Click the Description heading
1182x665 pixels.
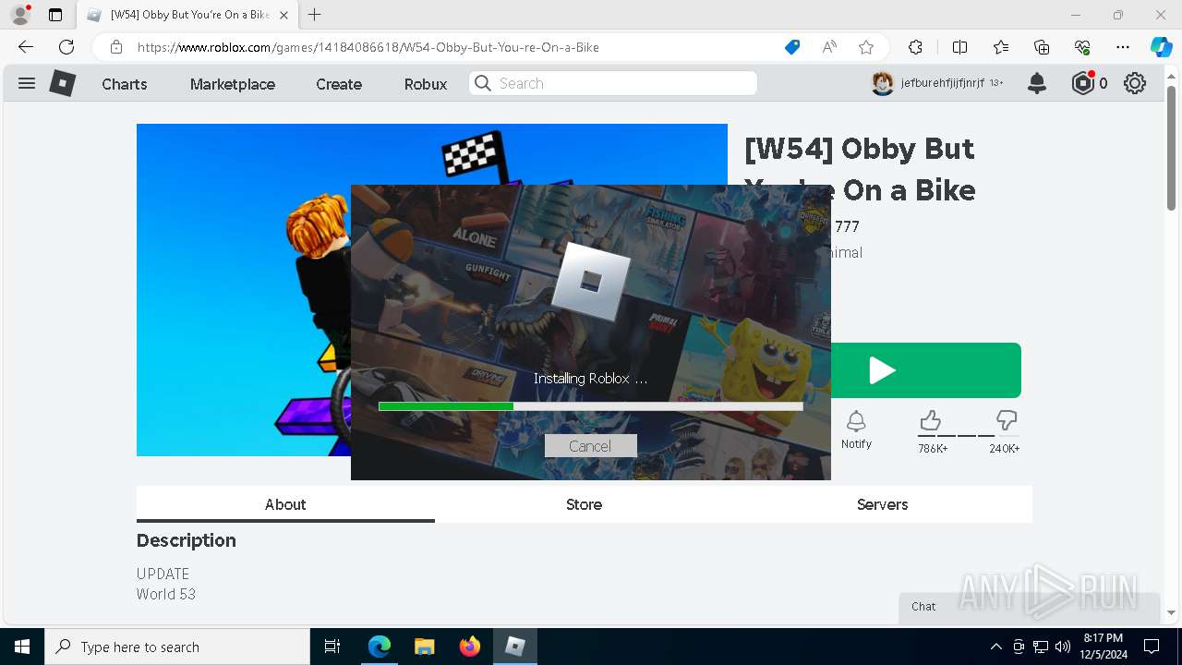click(187, 540)
